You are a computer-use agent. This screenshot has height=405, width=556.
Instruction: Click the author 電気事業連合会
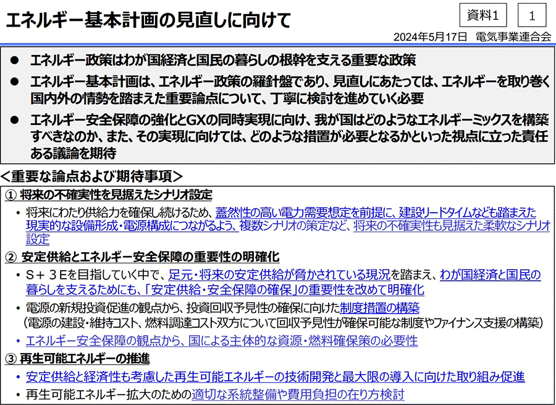514,36
